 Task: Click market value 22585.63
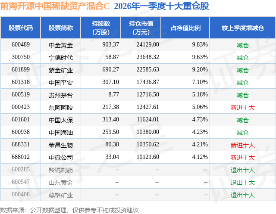tap(147, 70)
